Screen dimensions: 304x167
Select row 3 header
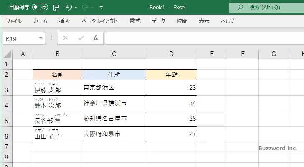click(x=6, y=88)
